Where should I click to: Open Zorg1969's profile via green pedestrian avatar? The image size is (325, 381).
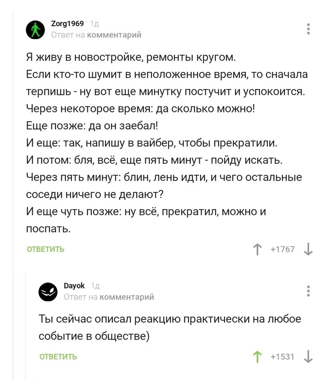coord(35,30)
